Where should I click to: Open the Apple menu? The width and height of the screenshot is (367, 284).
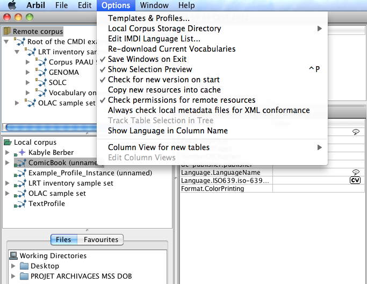pos(12,5)
